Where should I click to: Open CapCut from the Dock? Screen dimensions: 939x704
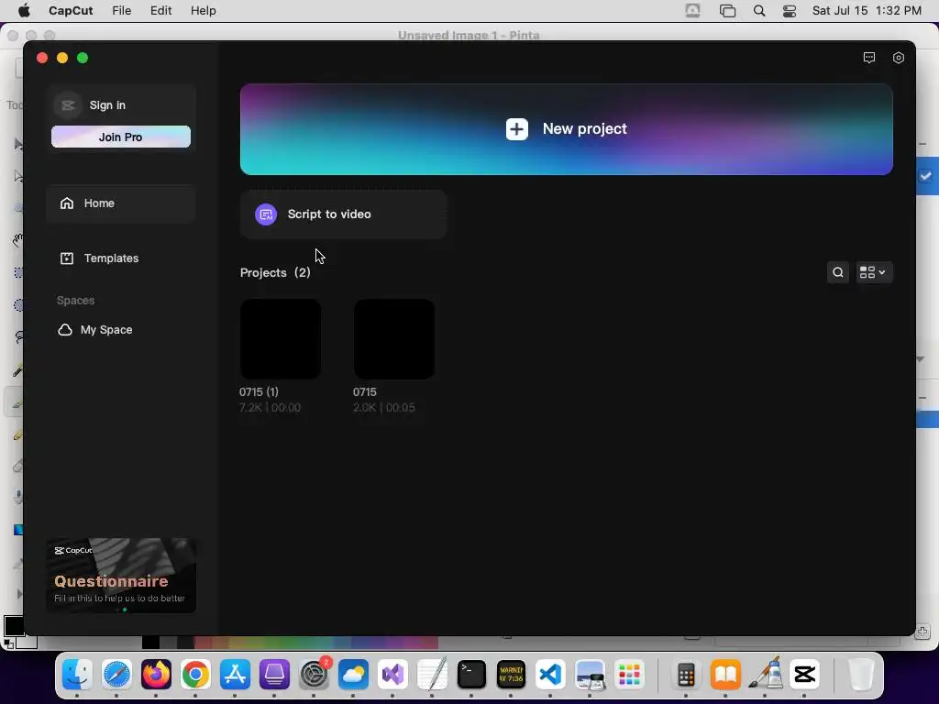click(x=804, y=675)
